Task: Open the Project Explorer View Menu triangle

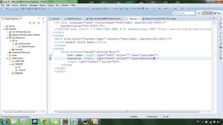Action: [x=43, y=22]
